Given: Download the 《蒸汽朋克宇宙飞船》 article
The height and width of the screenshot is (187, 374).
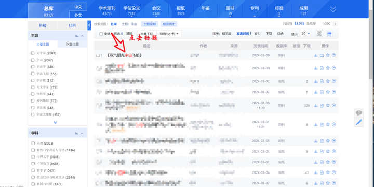Looking at the screenshot, I should (x=316, y=55).
